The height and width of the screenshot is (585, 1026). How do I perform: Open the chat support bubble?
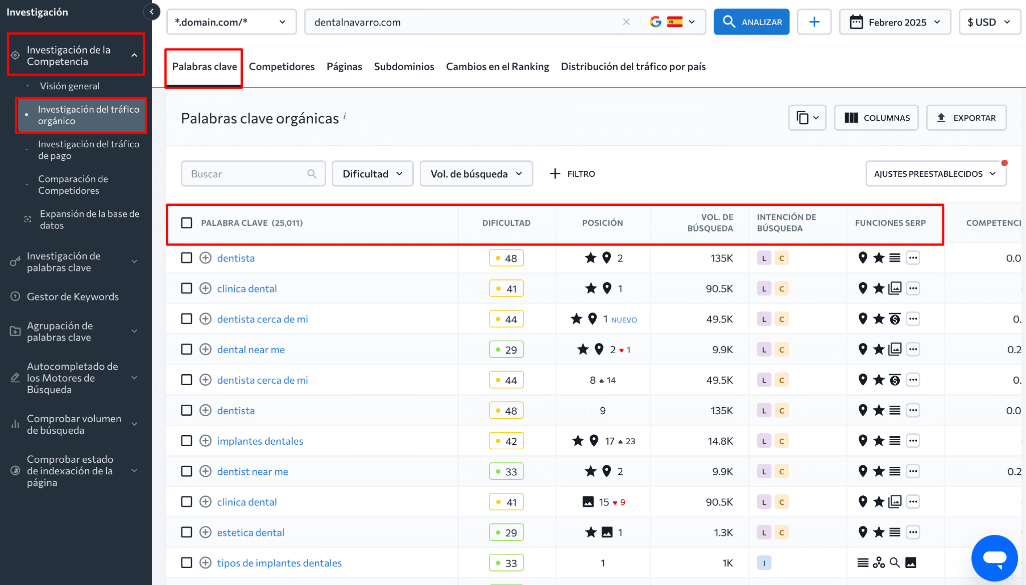(994, 558)
